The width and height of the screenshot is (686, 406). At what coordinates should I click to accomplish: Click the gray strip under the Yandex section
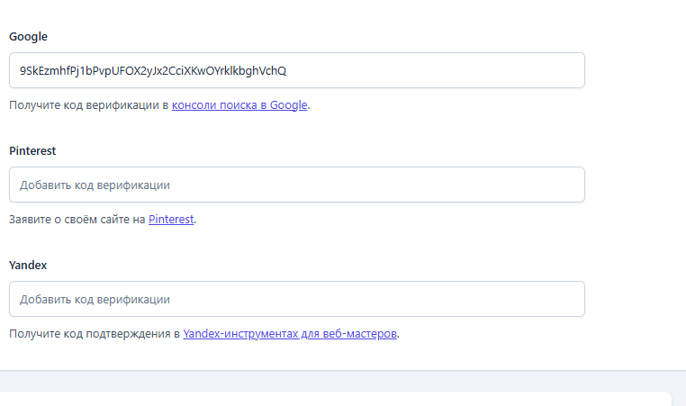pyautogui.click(x=342, y=381)
